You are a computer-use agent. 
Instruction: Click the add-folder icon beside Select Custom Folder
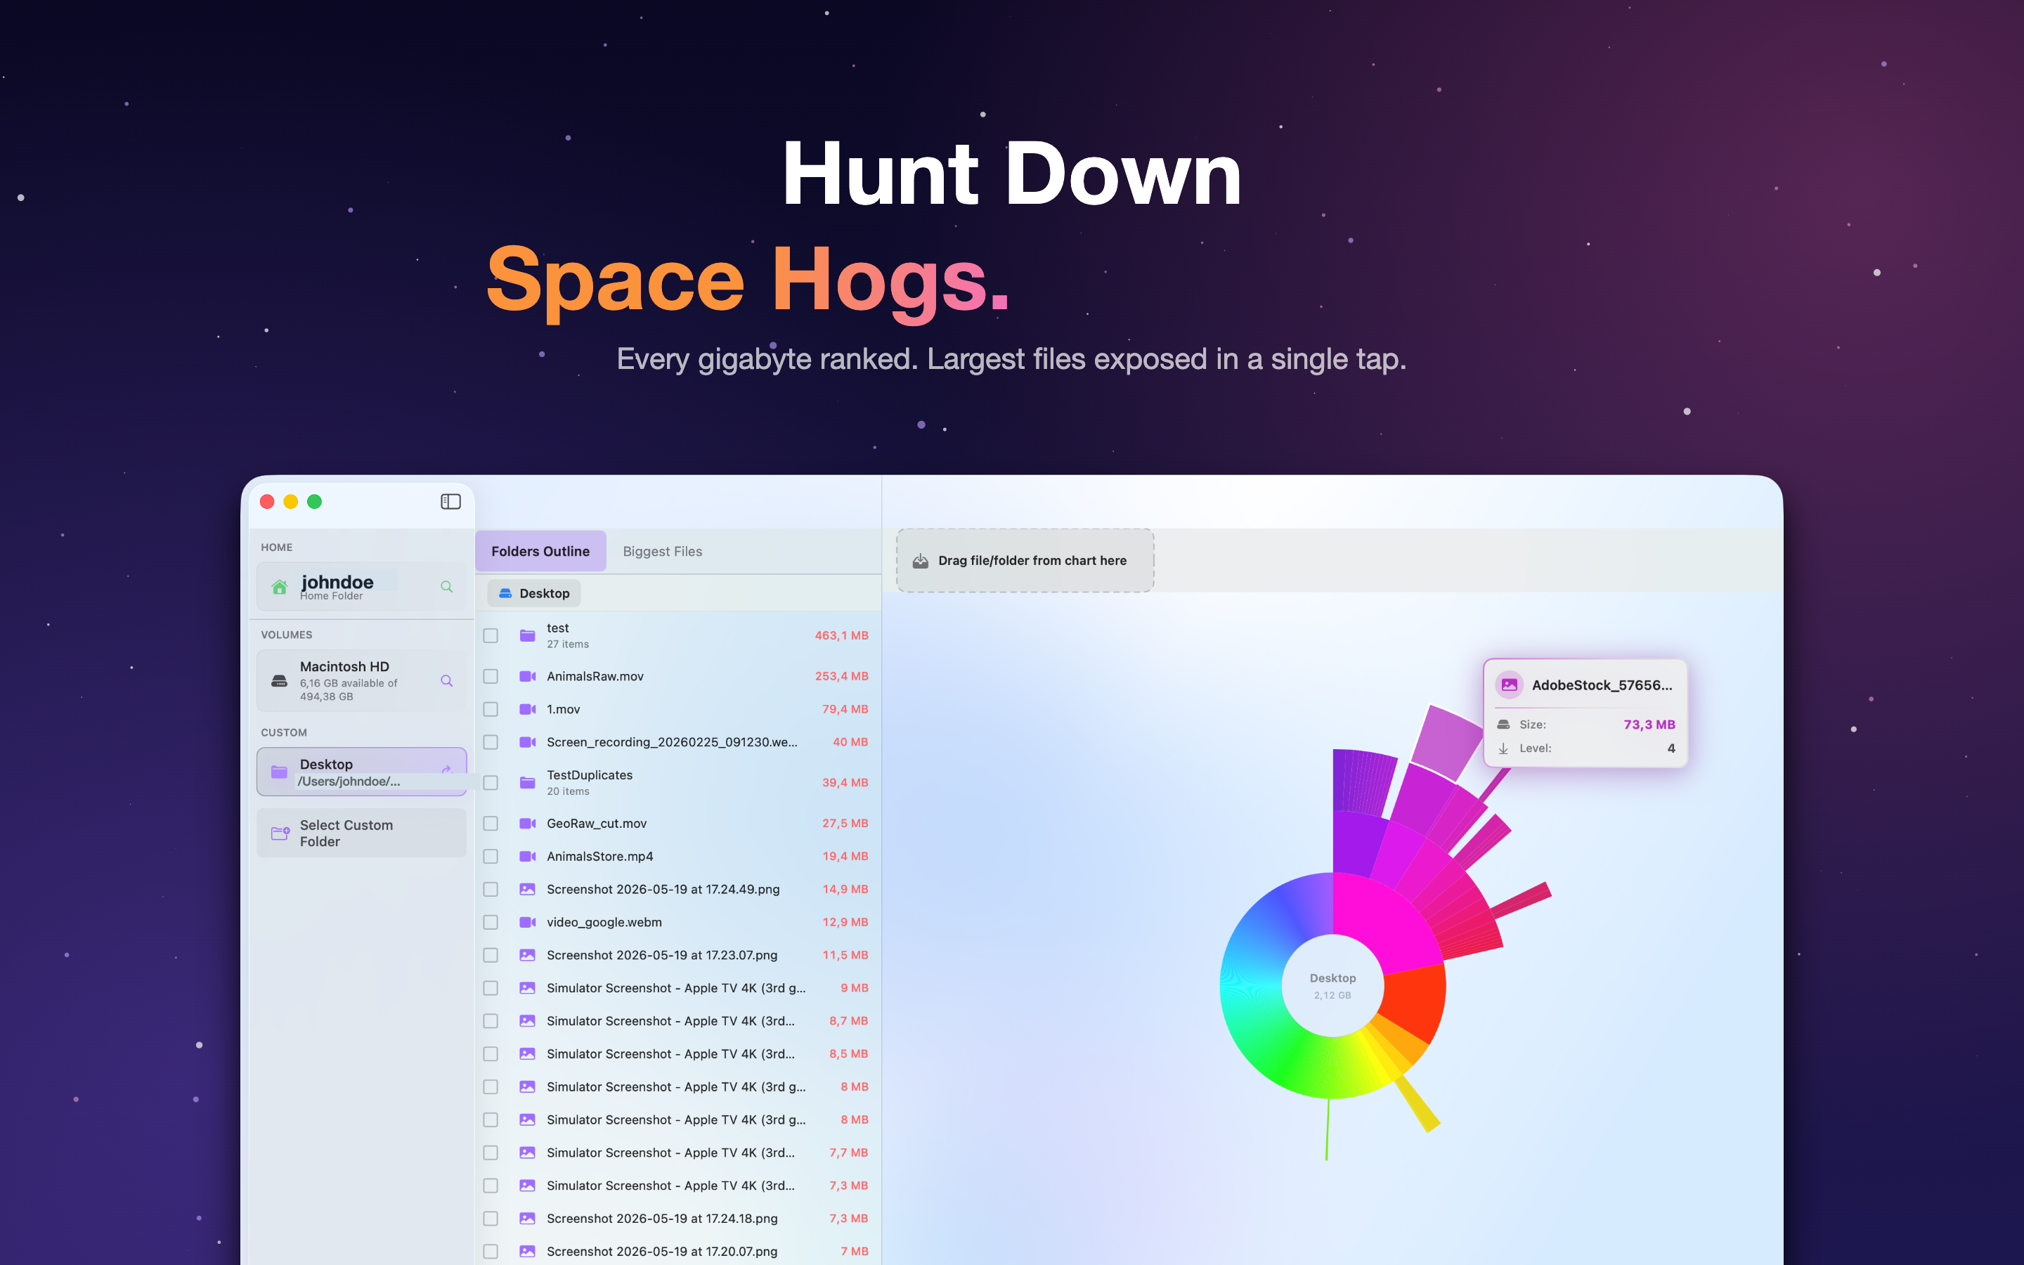click(280, 833)
